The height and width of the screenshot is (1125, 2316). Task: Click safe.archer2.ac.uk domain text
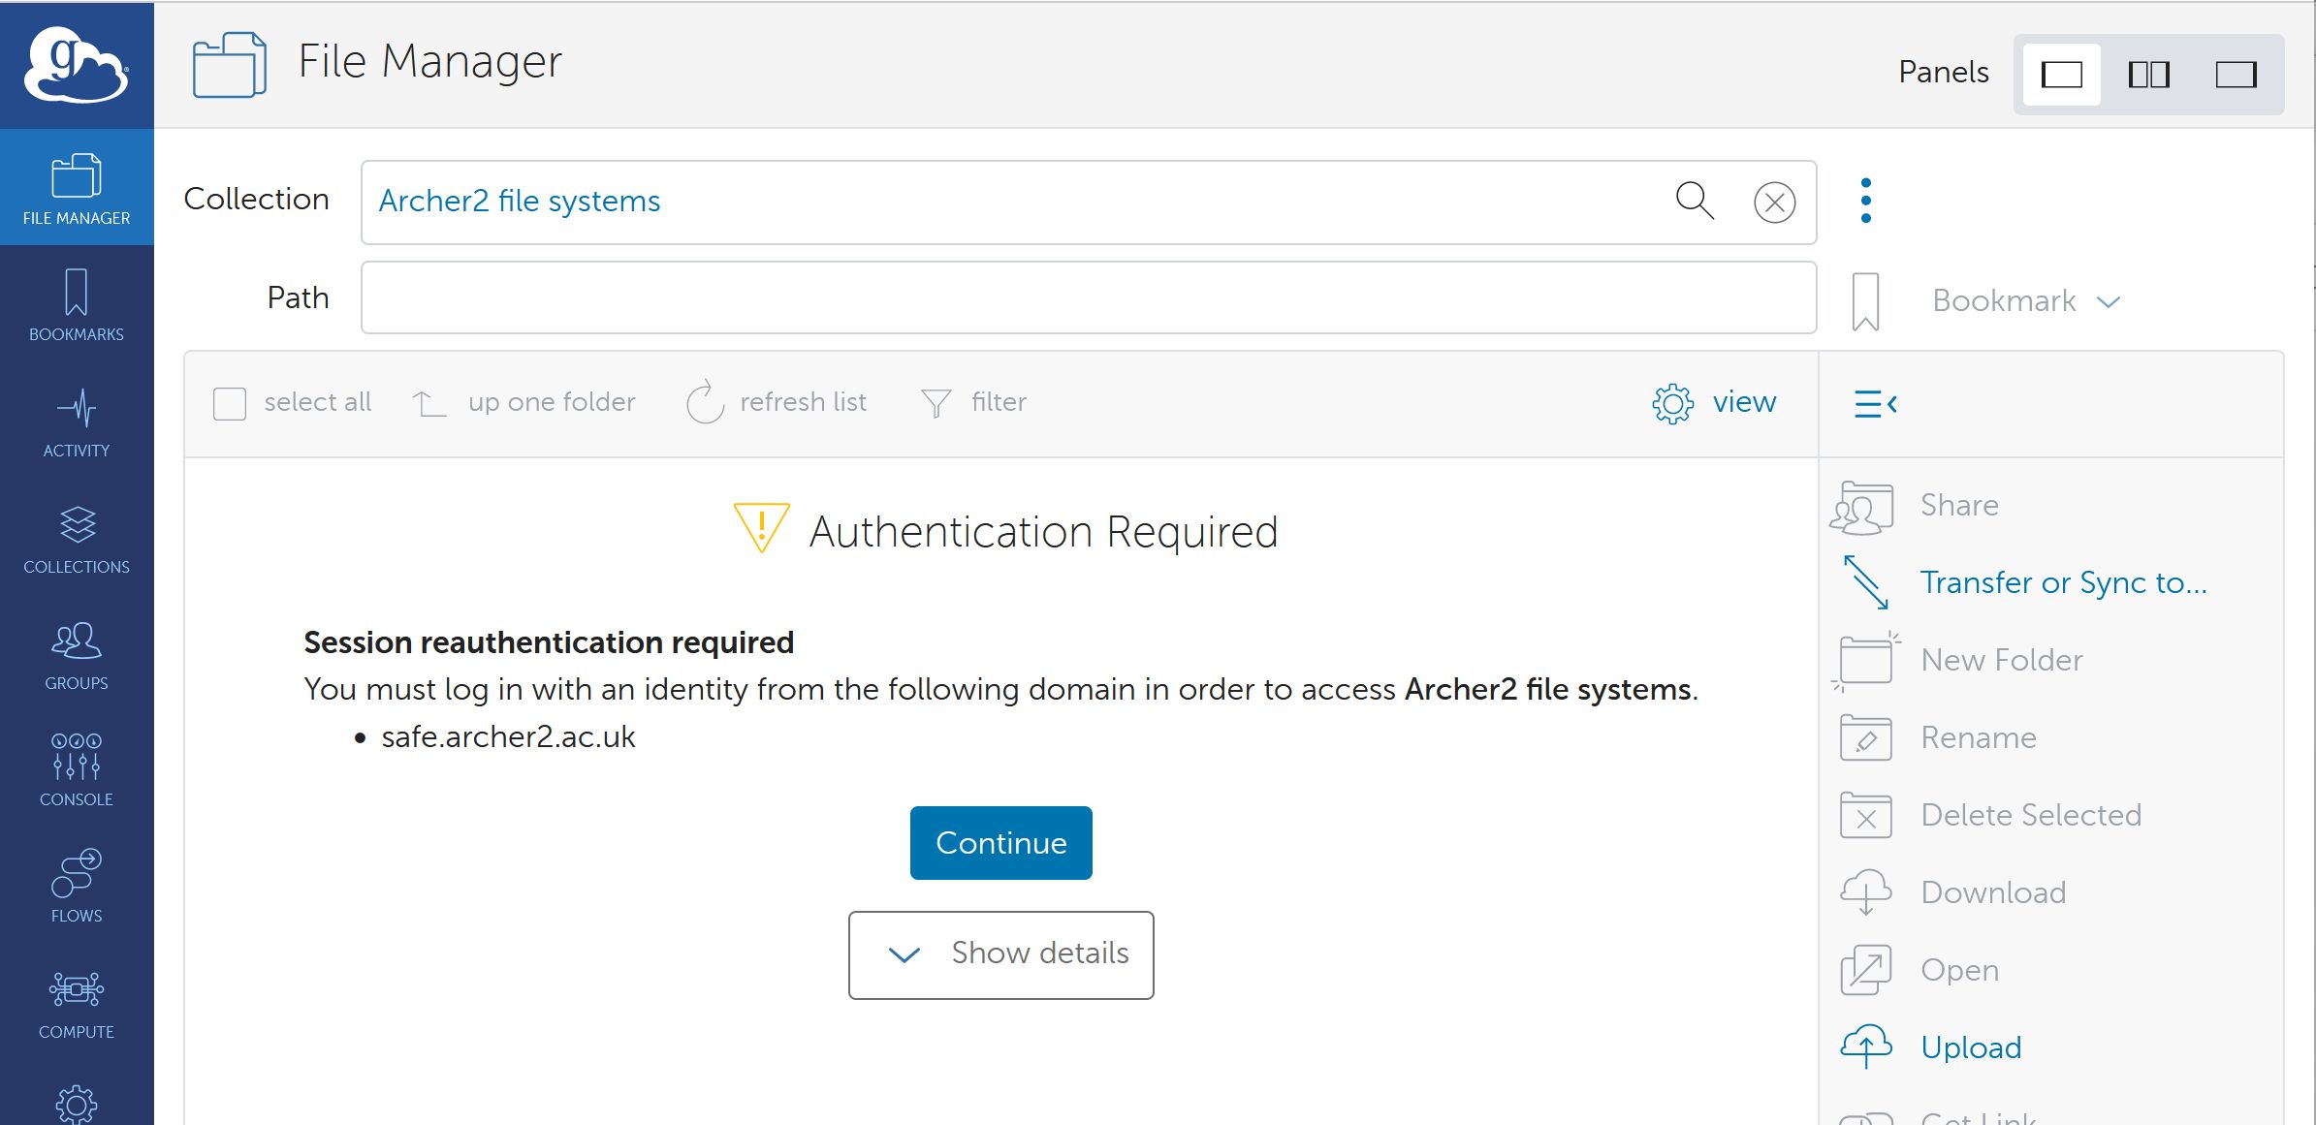point(508,737)
